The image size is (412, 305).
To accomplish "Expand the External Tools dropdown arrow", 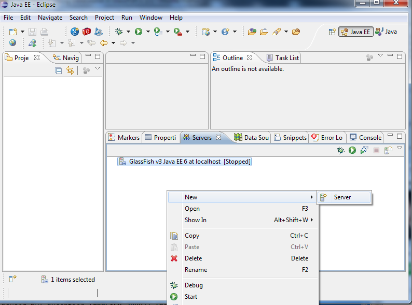I will tap(187, 32).
